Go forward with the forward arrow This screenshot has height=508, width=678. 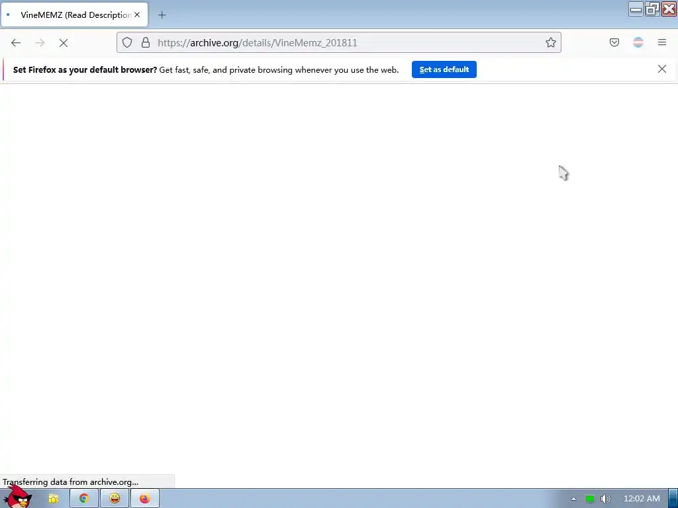pyautogui.click(x=40, y=42)
